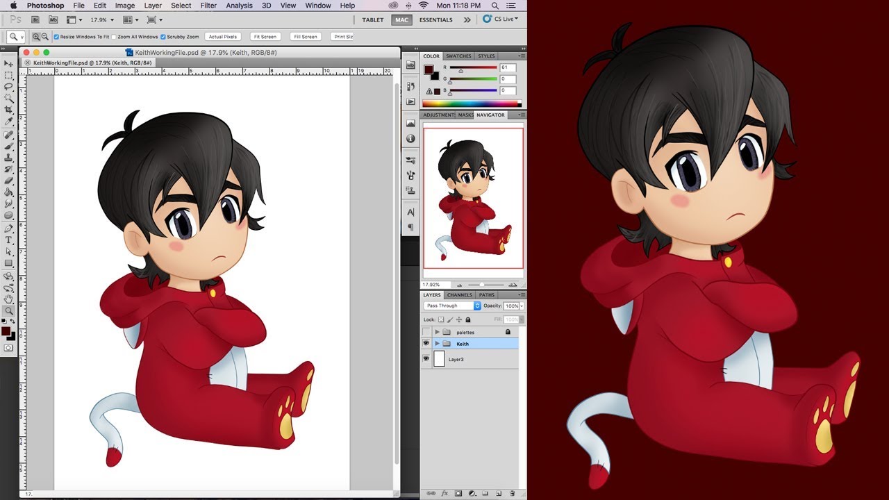Switch to the Channels tab
This screenshot has width=889, height=500.
(x=460, y=295)
